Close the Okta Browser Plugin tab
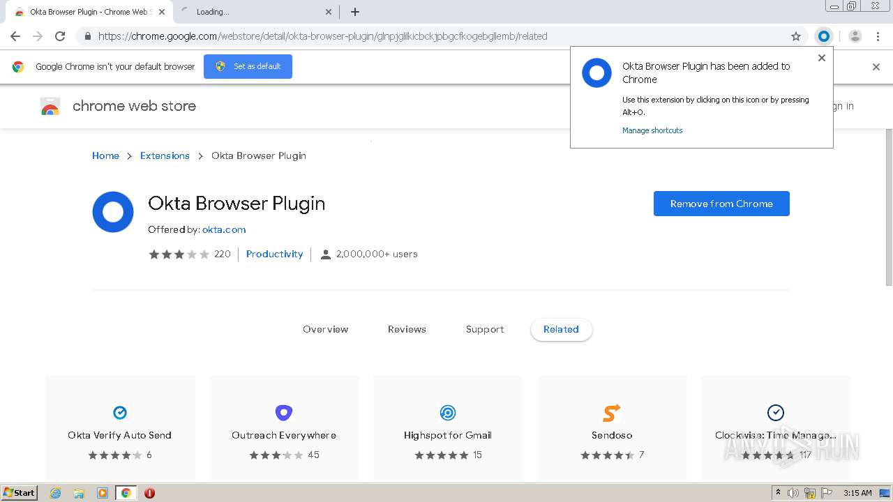This screenshot has height=502, width=893. pos(162,12)
